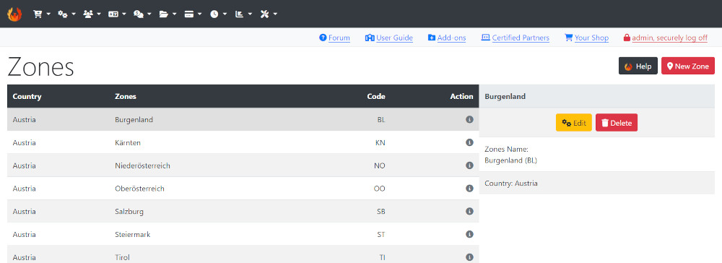Click the SB zone code
The width and height of the screenshot is (722, 263).
pos(381,212)
